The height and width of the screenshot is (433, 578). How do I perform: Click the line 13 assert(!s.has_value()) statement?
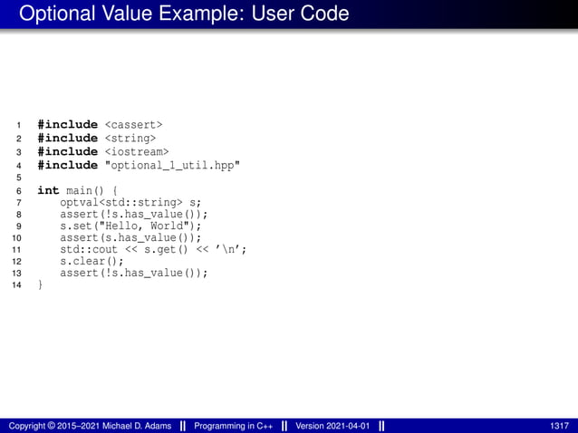click(x=134, y=273)
